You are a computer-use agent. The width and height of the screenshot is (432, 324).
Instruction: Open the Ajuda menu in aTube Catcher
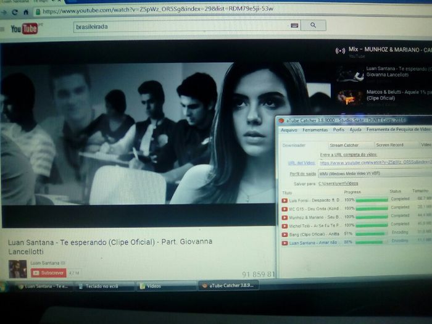coord(355,130)
